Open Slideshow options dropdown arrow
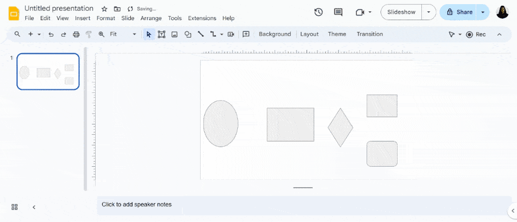The image size is (517, 222). 429,12
